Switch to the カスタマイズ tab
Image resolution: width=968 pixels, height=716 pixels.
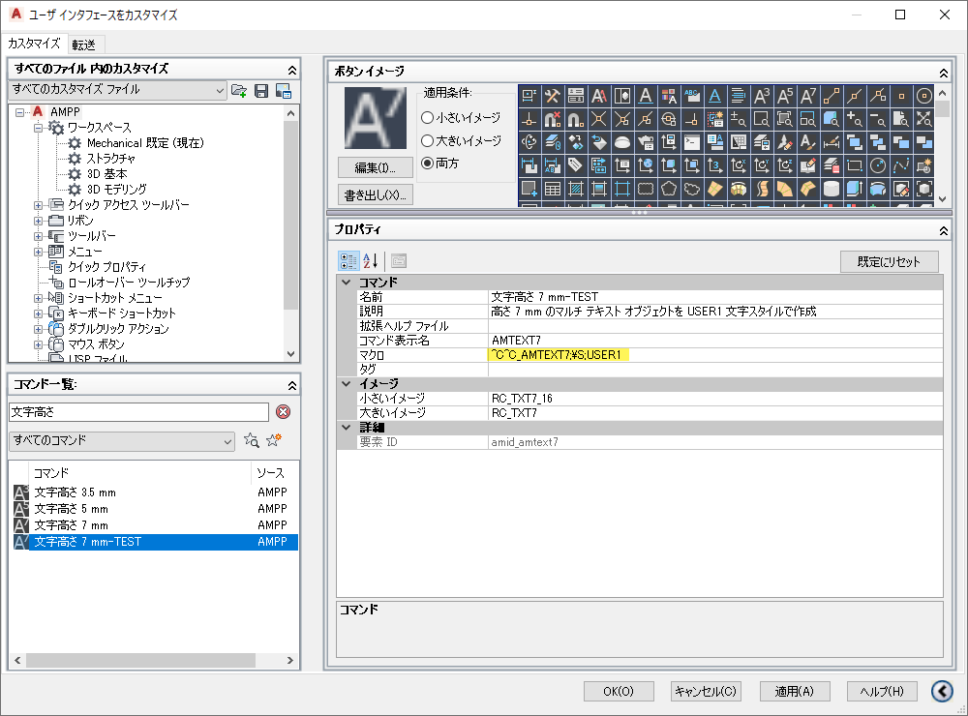pyautogui.click(x=34, y=44)
